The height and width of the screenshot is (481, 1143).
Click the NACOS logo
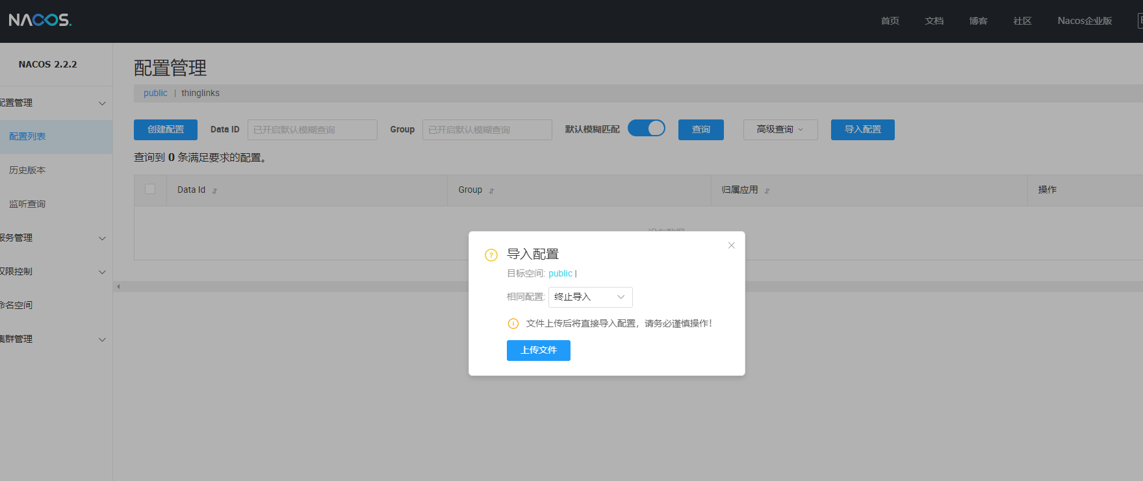coord(40,20)
